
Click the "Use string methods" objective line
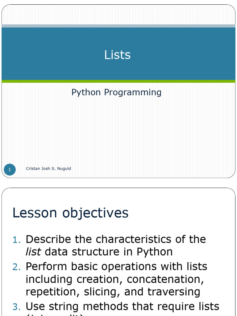tap(122, 306)
